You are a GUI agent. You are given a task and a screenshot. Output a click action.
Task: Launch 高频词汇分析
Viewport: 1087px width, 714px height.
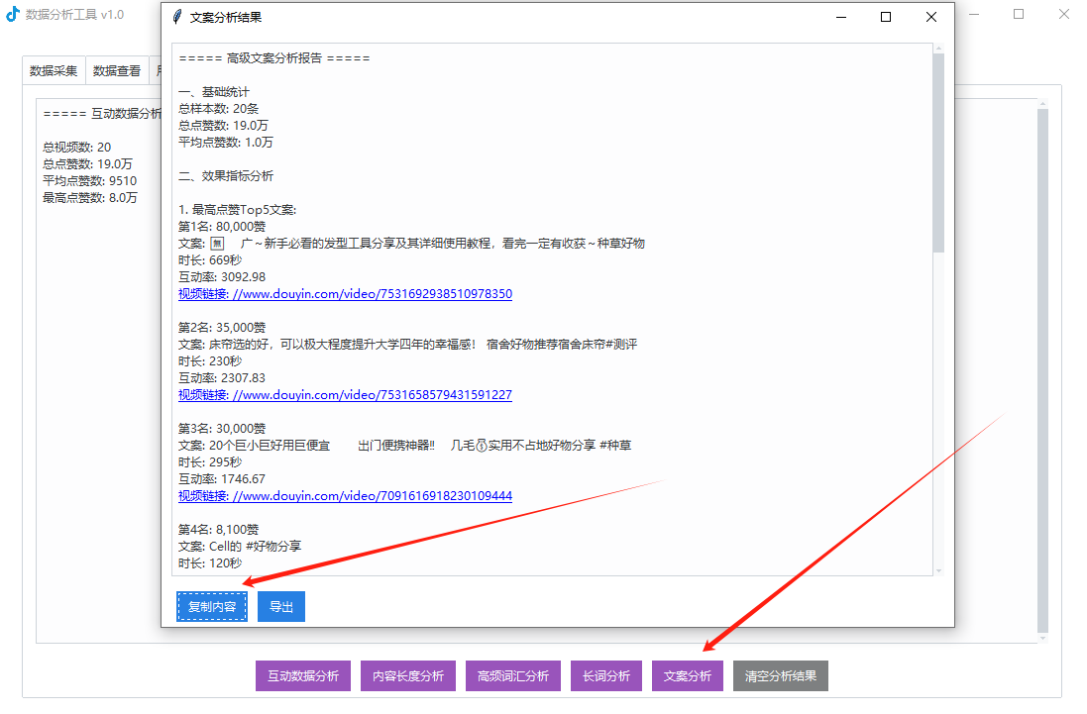(x=513, y=676)
